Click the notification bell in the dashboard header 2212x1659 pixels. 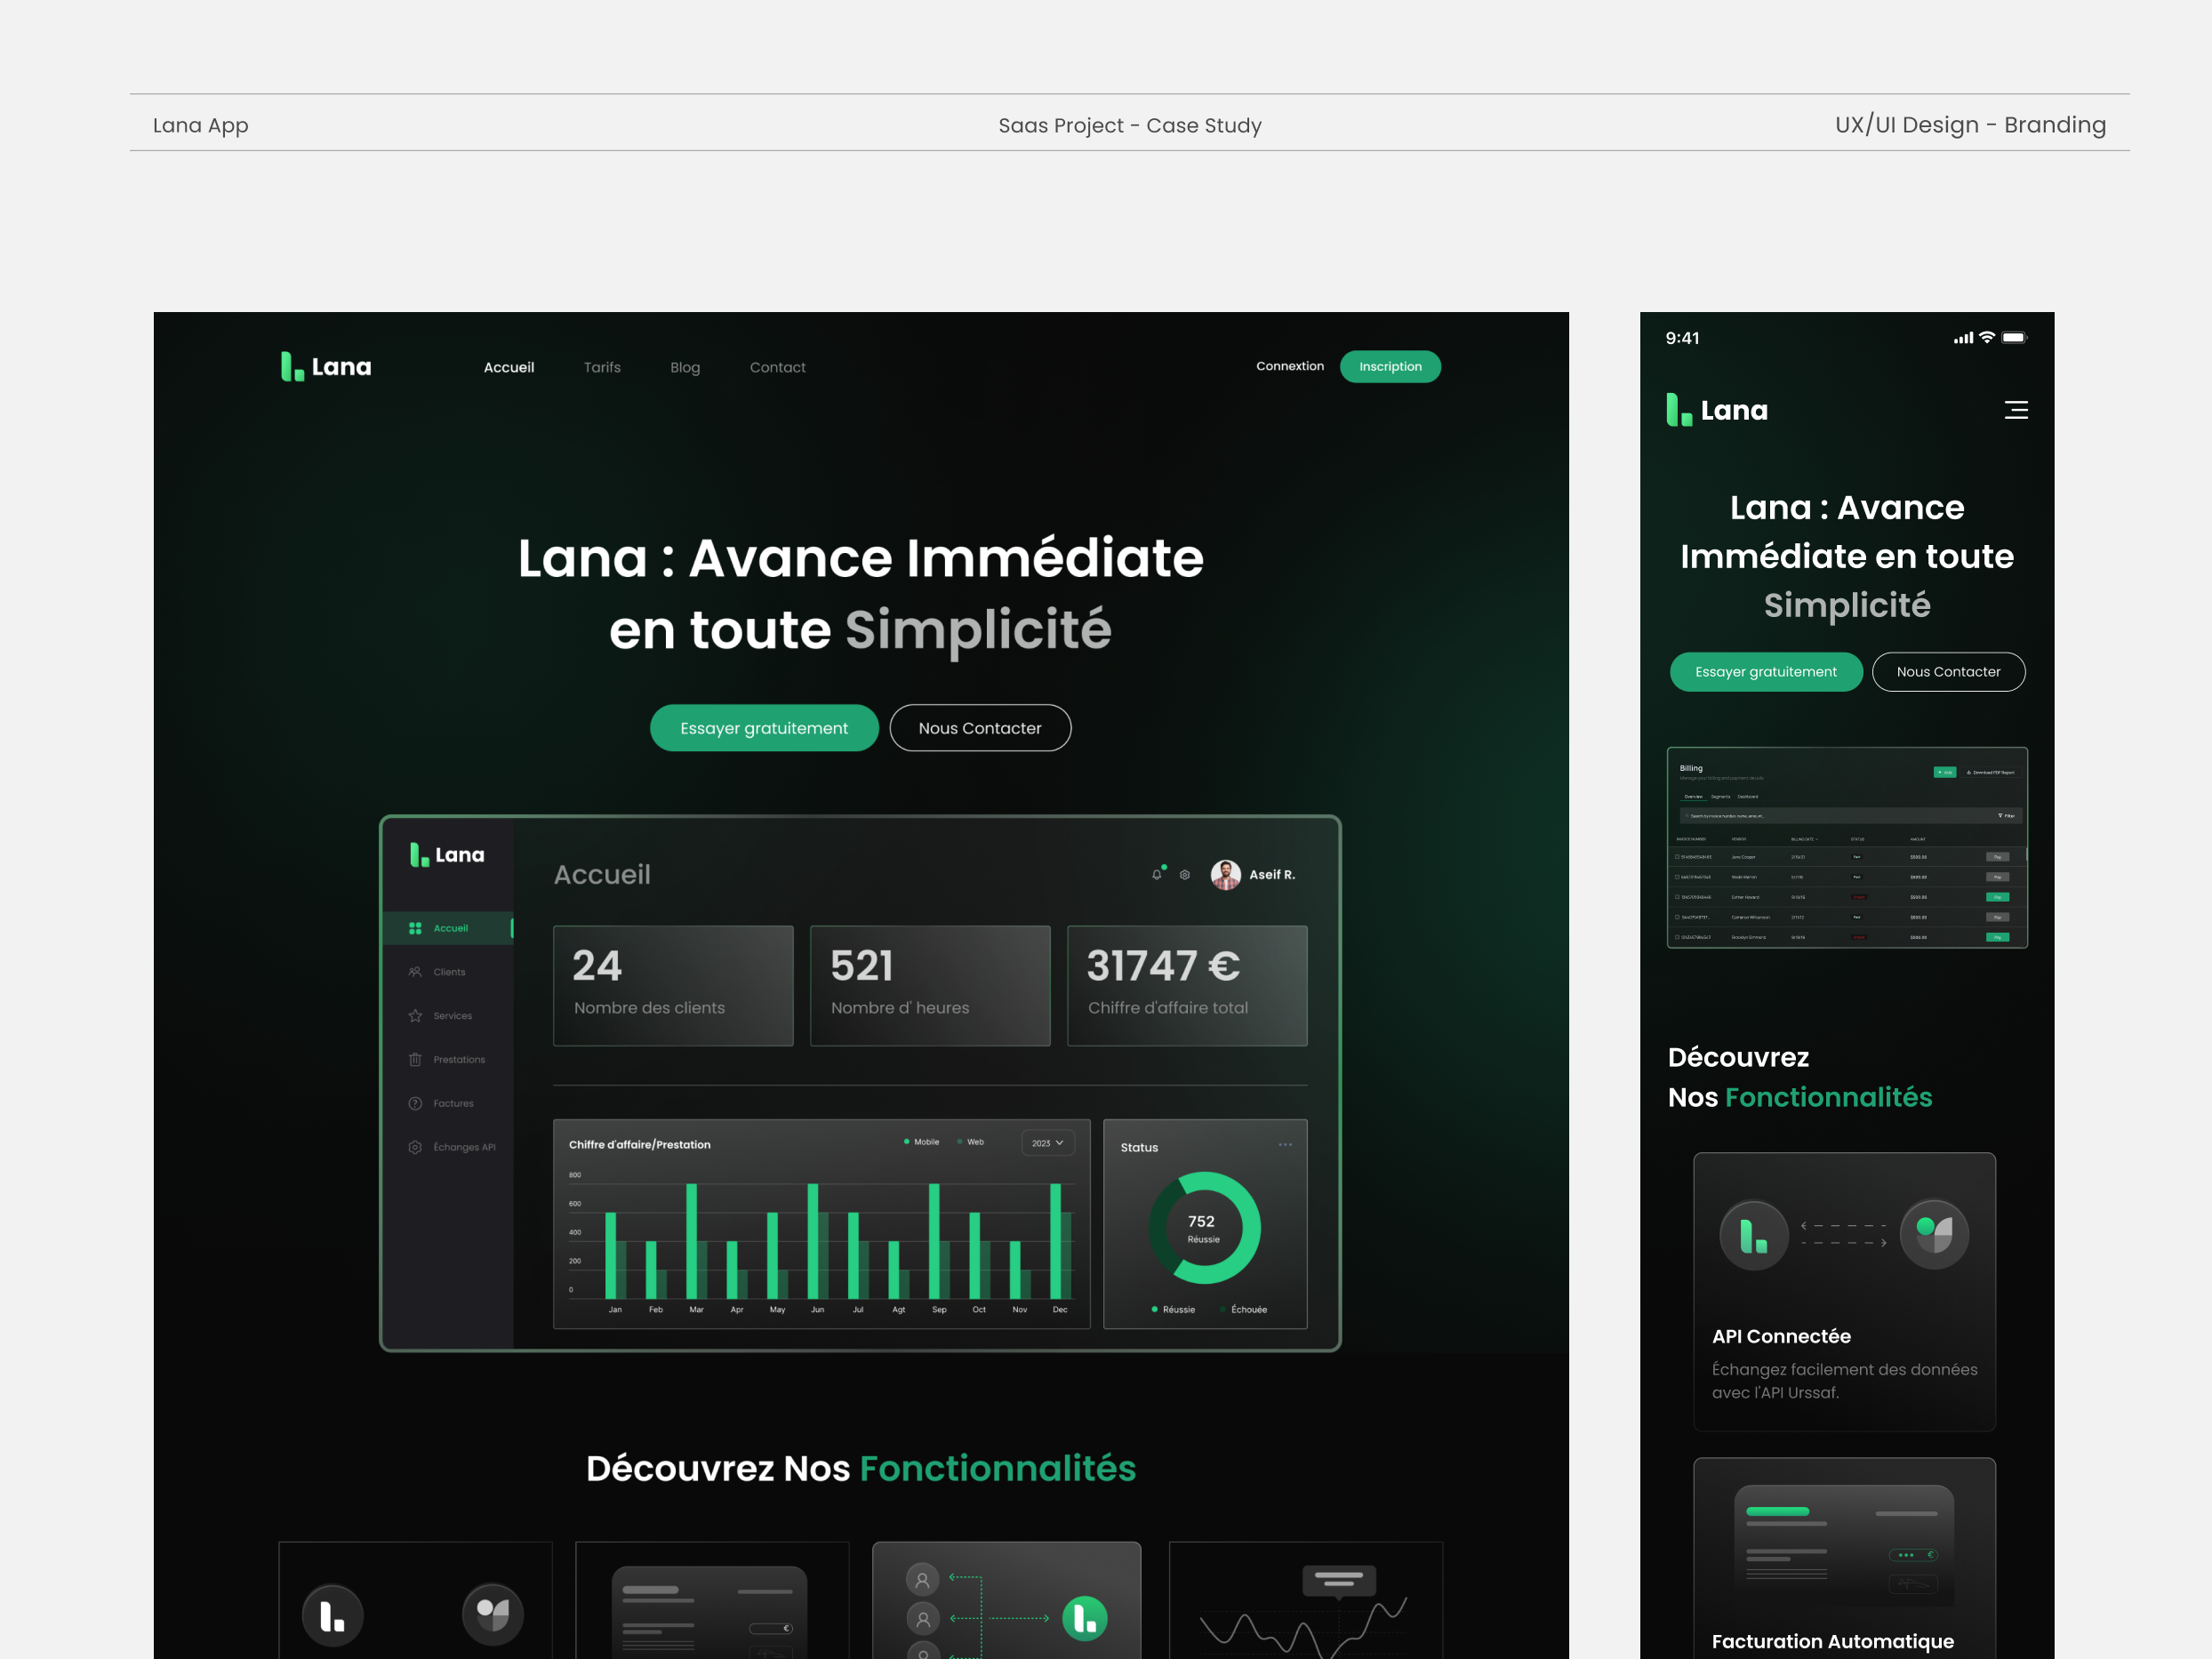coord(1156,875)
